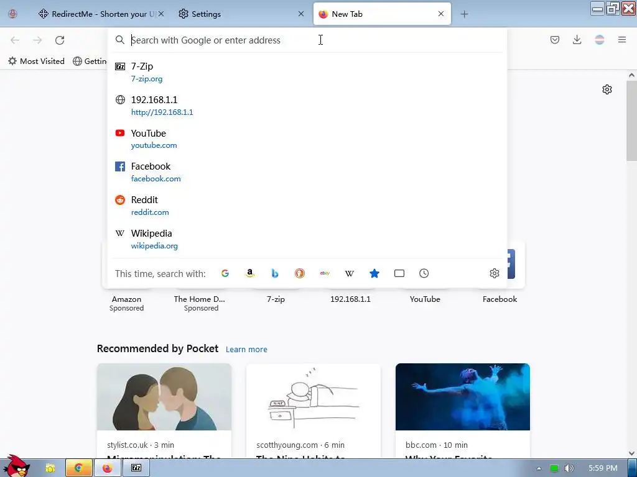
Task: Click the Save to Pocket icon
Action: click(x=555, y=40)
